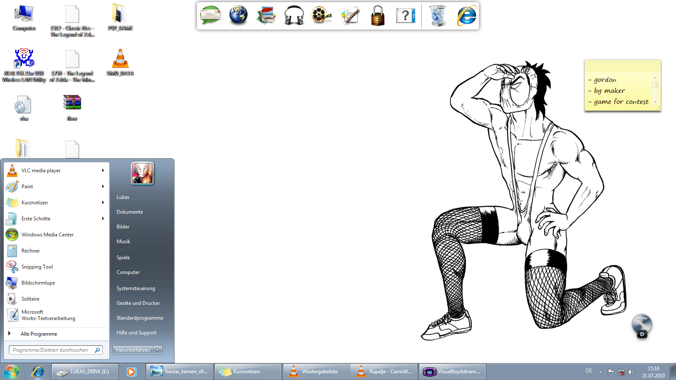Click the Herunterfahren button

[x=133, y=350]
